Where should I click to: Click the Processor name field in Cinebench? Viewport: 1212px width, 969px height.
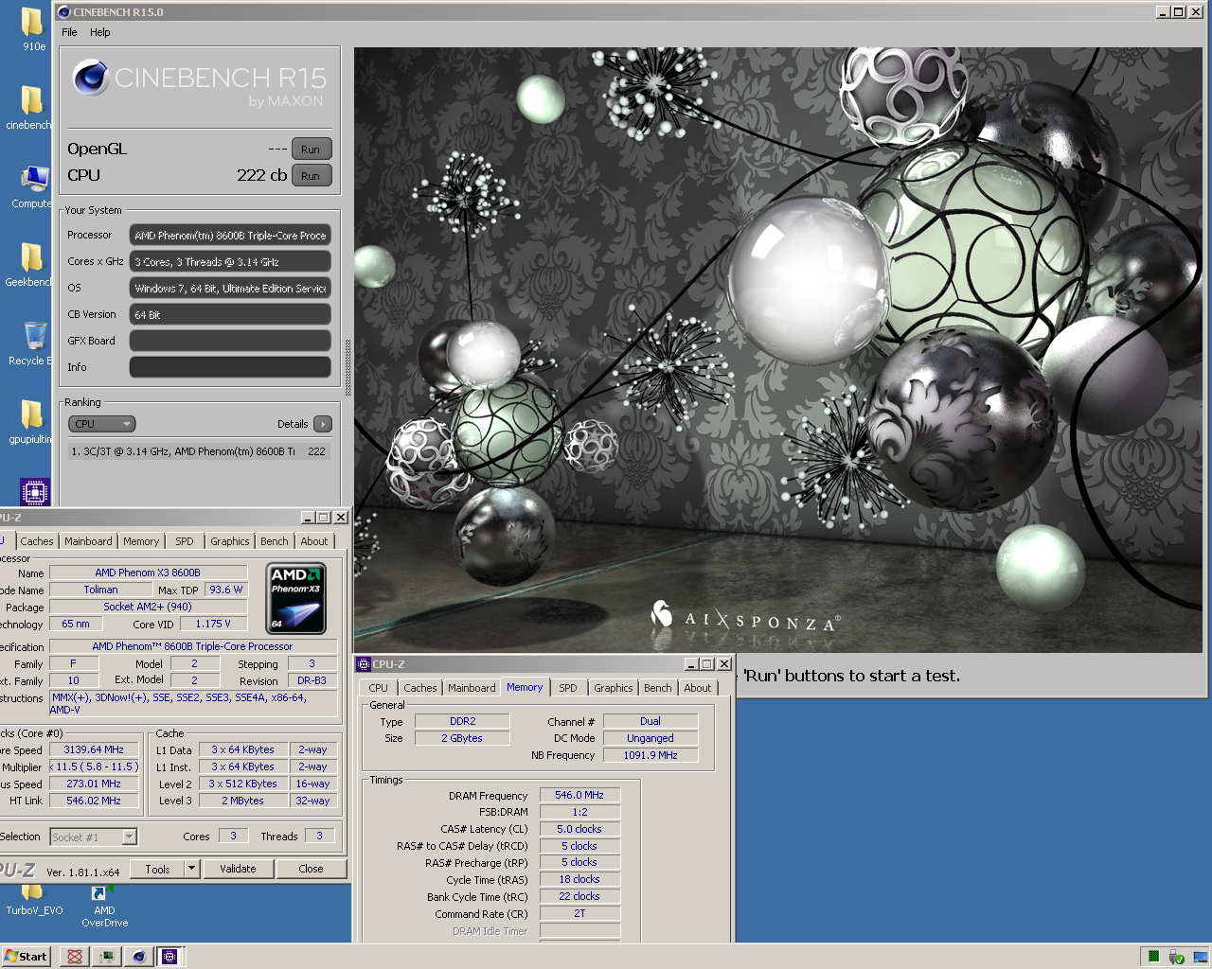point(230,235)
